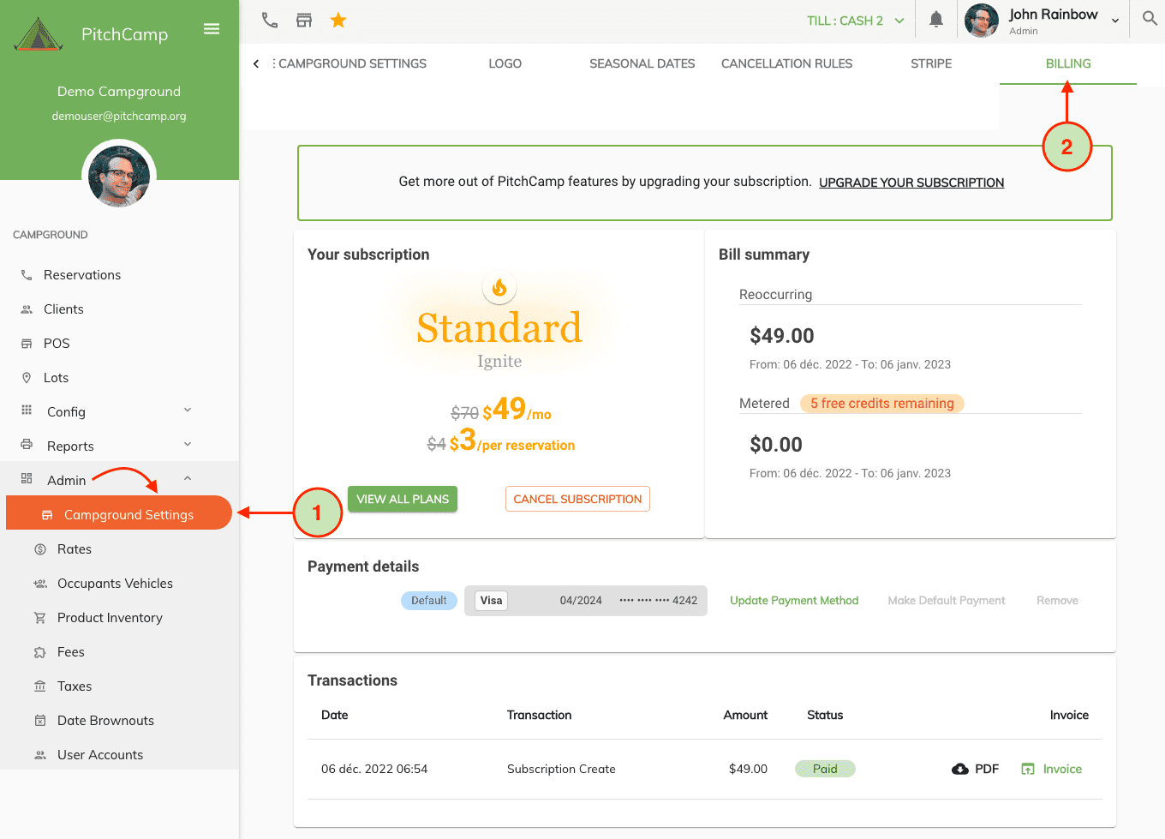1165x839 pixels.
Task: Click the Lots pin icon in sidebar
Action: pyautogui.click(x=27, y=378)
